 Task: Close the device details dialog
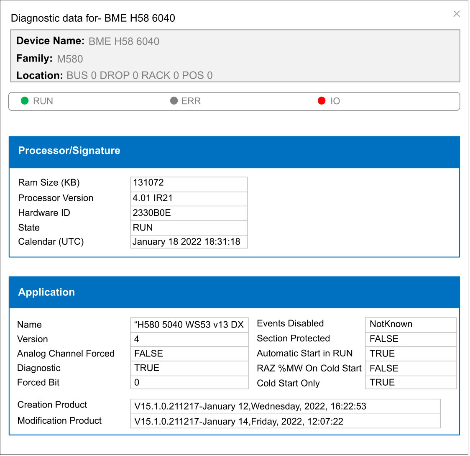coord(457,14)
